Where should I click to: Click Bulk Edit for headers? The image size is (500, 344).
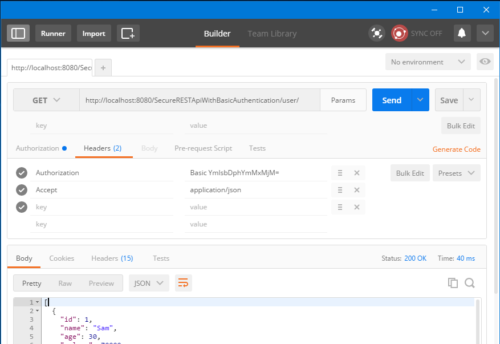pos(410,173)
